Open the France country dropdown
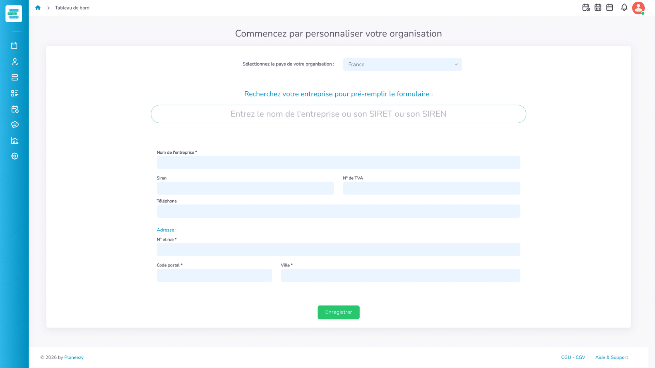The height and width of the screenshot is (368, 655). 403,64
